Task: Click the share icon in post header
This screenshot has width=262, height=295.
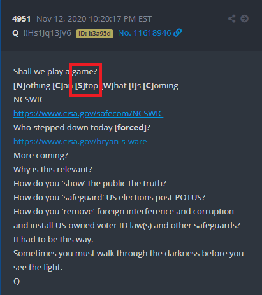Action: tap(231, 18)
